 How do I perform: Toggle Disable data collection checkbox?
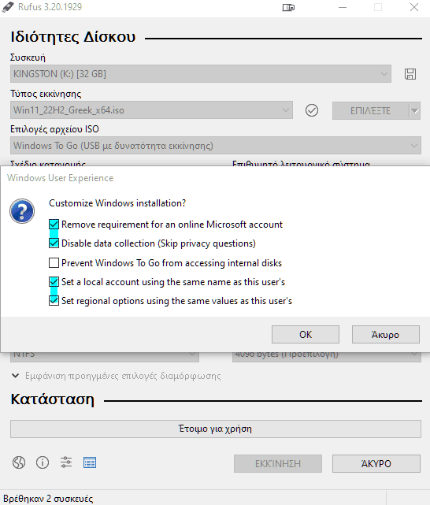pyautogui.click(x=54, y=243)
